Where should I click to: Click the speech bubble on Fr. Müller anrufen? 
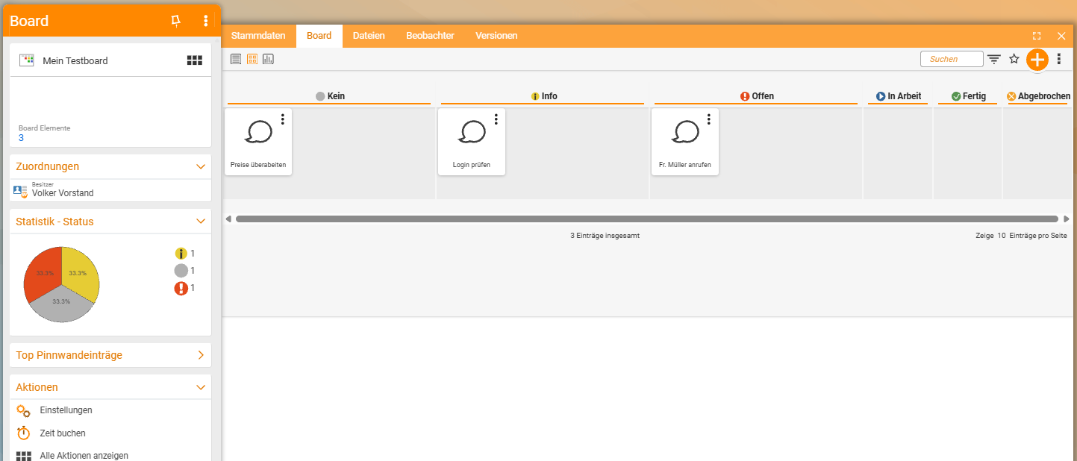(685, 132)
